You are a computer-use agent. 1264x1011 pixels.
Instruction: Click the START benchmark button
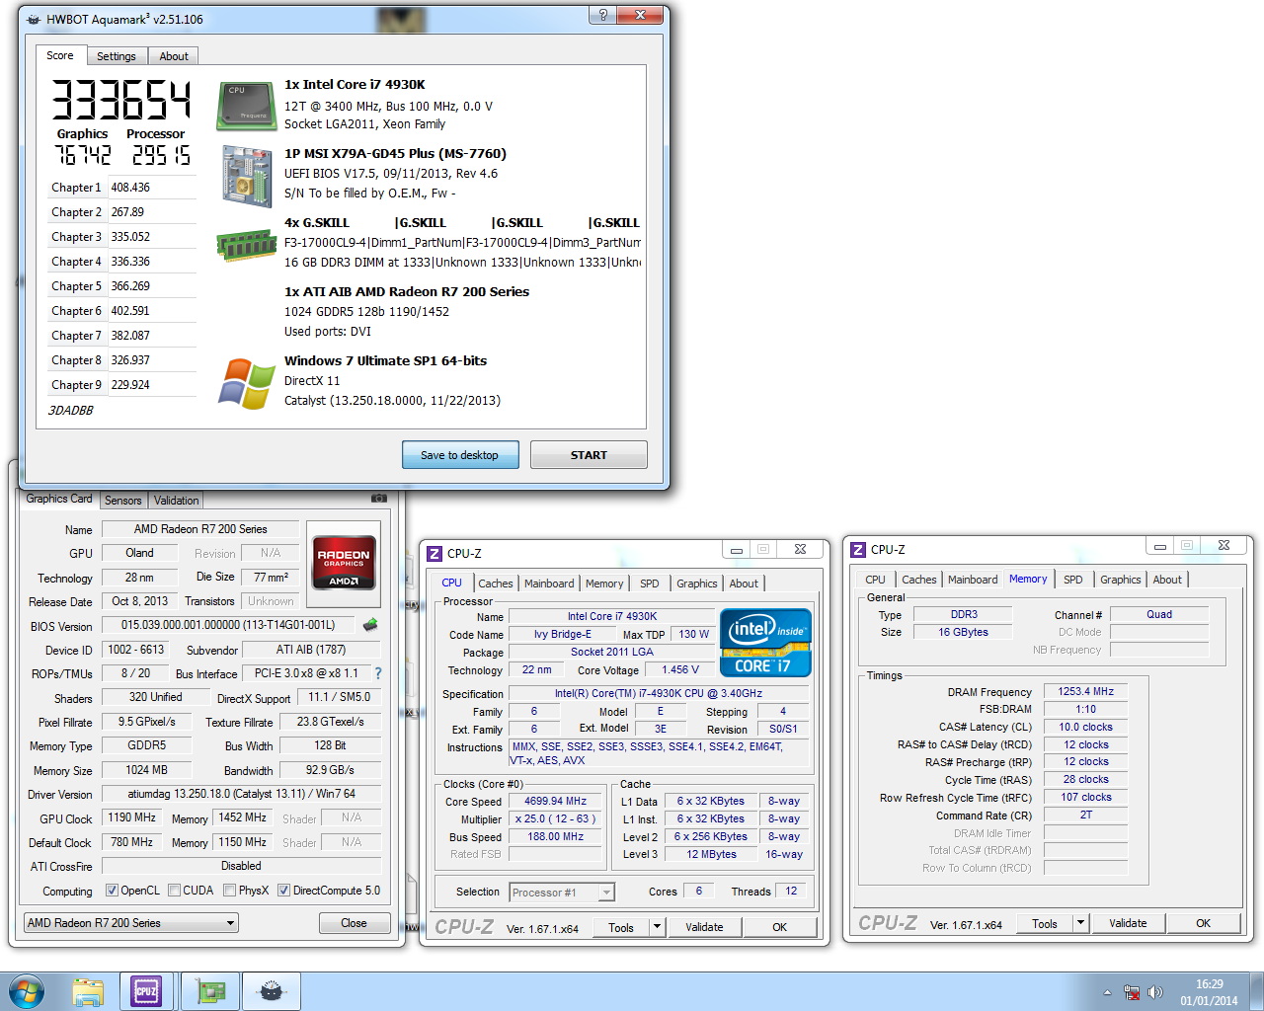tap(589, 455)
